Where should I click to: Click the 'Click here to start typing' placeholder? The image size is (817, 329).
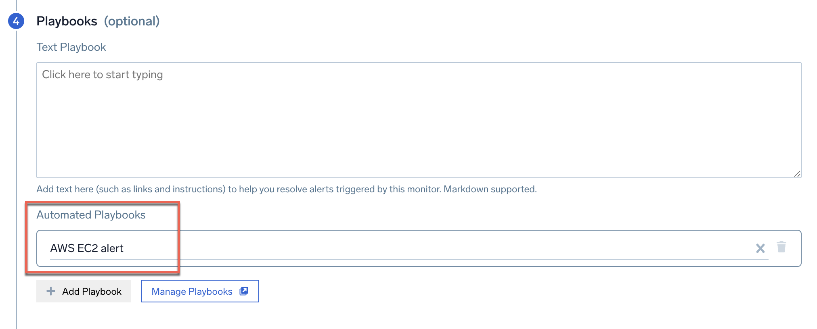[103, 75]
